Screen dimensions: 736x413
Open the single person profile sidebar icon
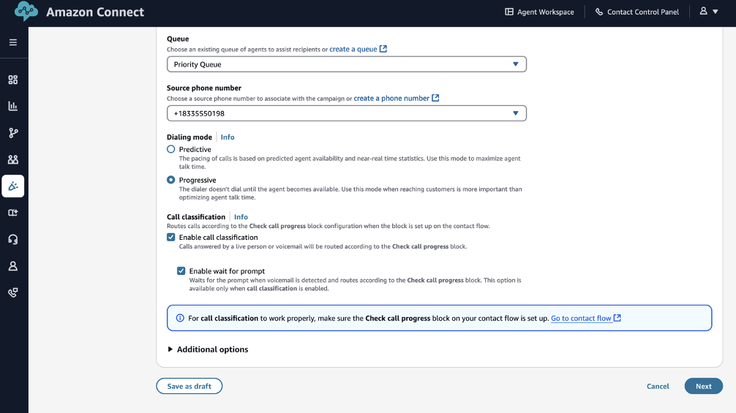(x=13, y=266)
